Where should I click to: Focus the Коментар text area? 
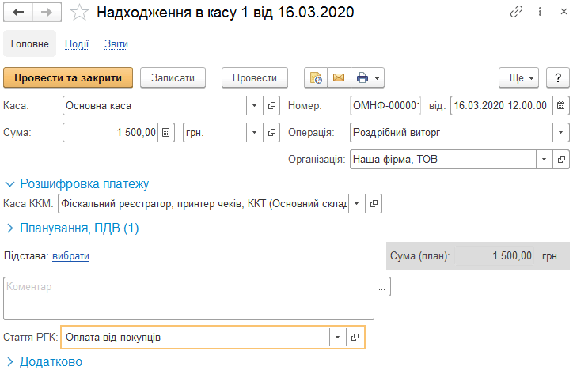pyautogui.click(x=188, y=299)
